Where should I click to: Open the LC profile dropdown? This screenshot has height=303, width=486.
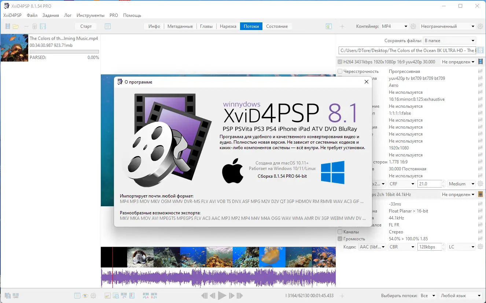pyautogui.click(x=461, y=247)
